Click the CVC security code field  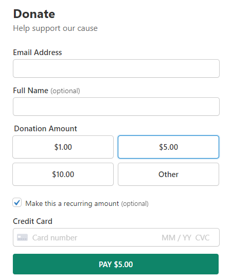click(202, 237)
